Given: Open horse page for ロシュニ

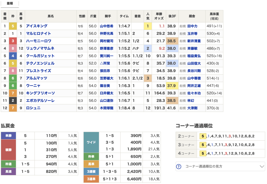Looking at the screenshot, I should click(33, 108).
